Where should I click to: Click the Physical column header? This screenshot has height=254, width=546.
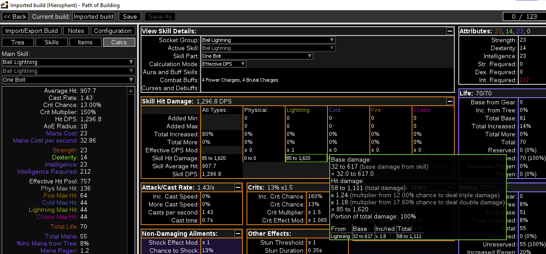[x=256, y=110]
